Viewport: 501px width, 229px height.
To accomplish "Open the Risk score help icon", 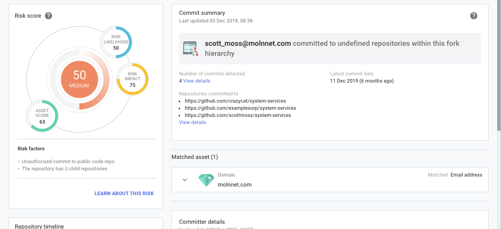I will coord(48,16).
